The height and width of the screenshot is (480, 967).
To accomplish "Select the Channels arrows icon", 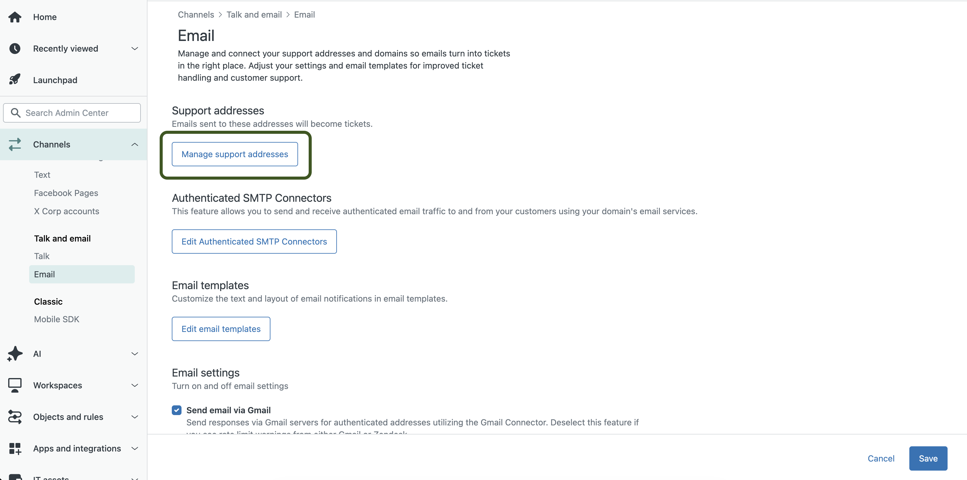I will (x=15, y=144).
